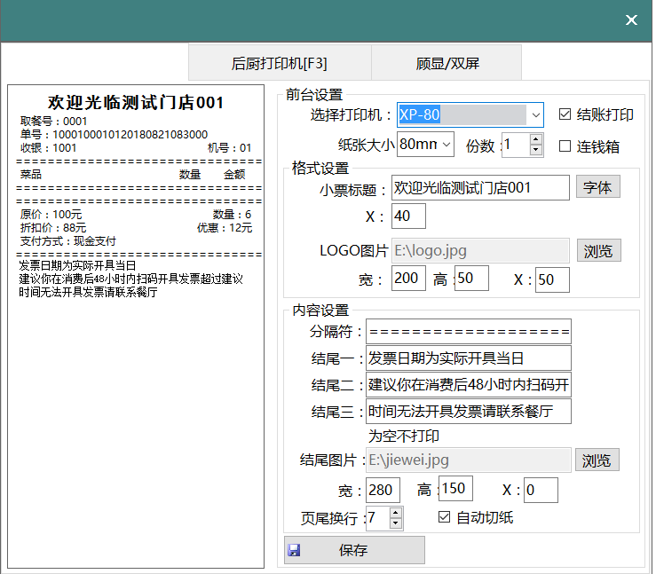The image size is (656, 574).
Task: Increase the 页尾换行 line count
Action: (x=396, y=512)
